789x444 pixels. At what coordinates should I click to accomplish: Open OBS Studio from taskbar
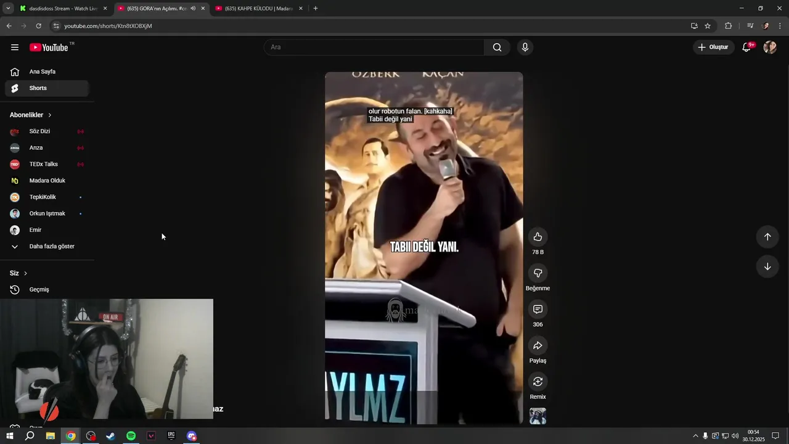pos(91,436)
